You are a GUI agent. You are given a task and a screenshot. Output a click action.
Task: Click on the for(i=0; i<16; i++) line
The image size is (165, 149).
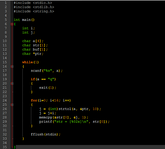[51, 100]
